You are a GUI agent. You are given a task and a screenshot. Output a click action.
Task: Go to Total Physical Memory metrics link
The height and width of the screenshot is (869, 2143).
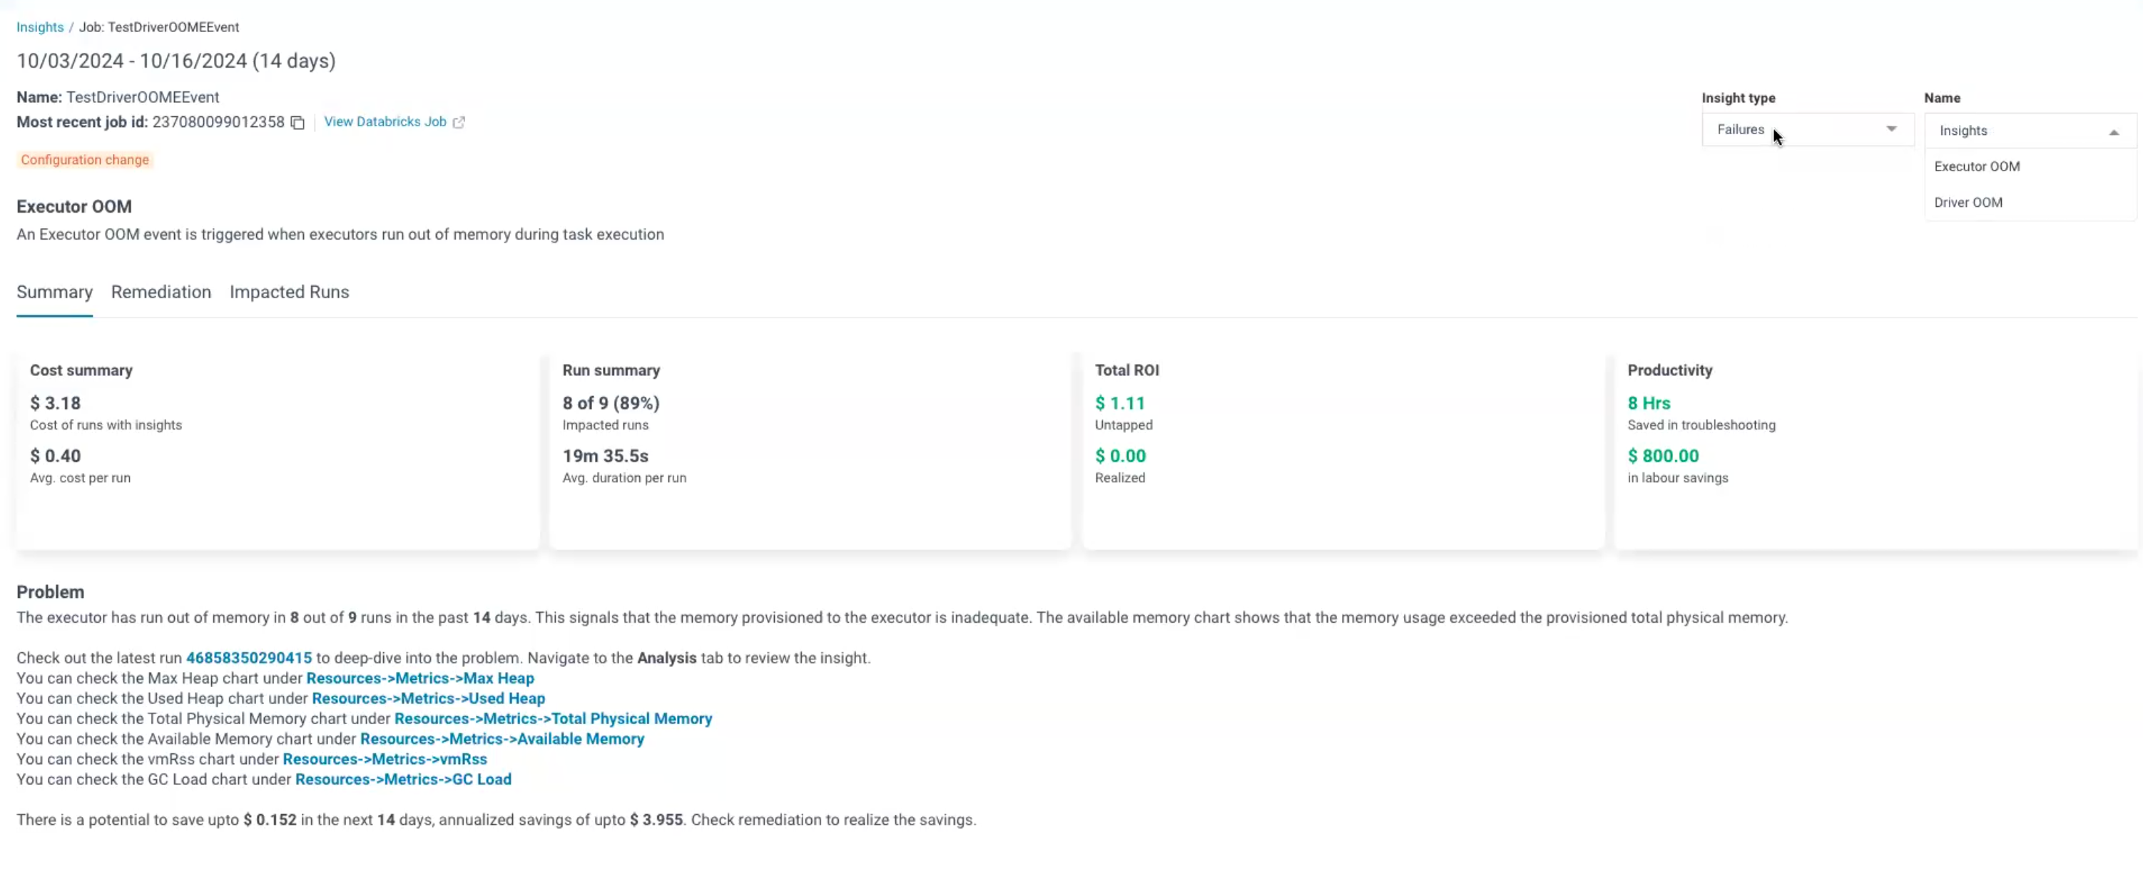552,718
